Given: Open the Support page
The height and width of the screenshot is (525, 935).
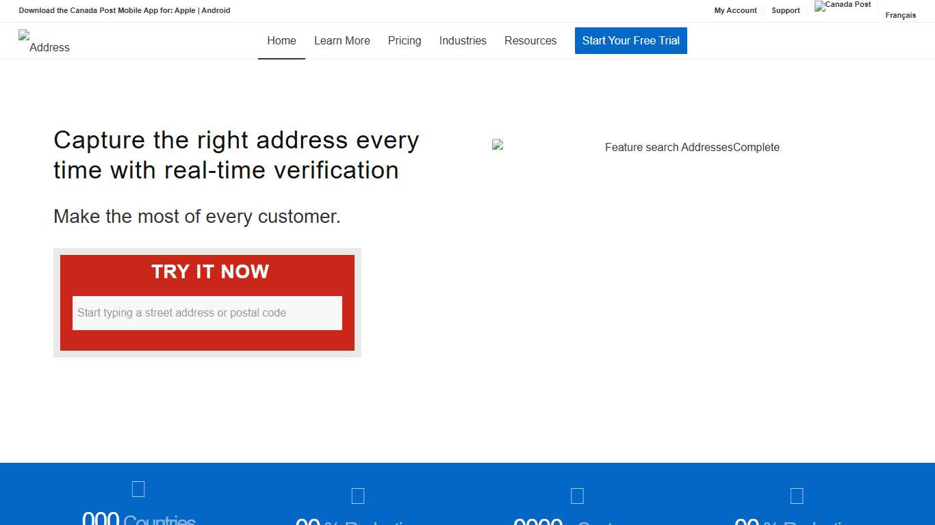Looking at the screenshot, I should point(785,10).
